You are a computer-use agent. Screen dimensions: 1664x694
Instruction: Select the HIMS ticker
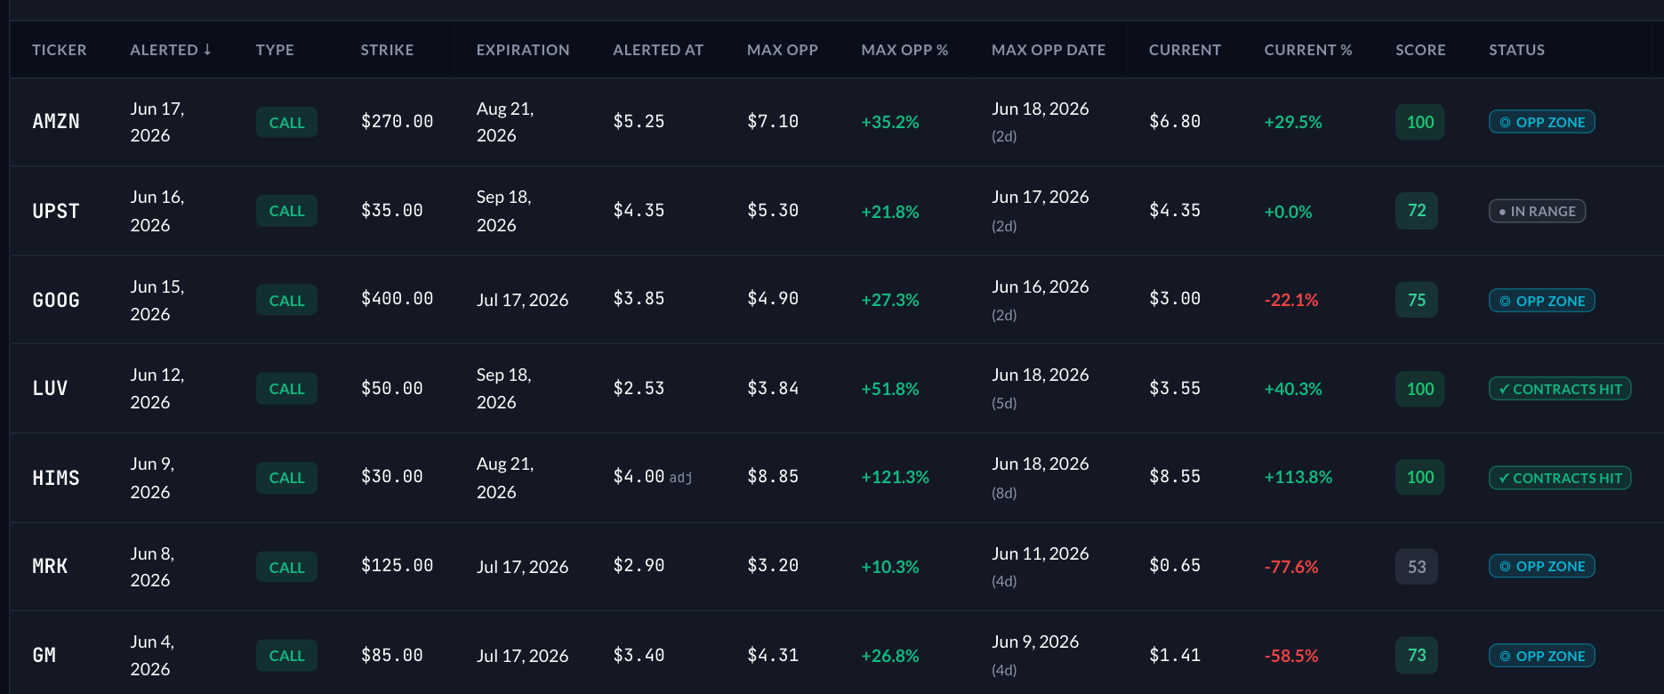tap(56, 478)
